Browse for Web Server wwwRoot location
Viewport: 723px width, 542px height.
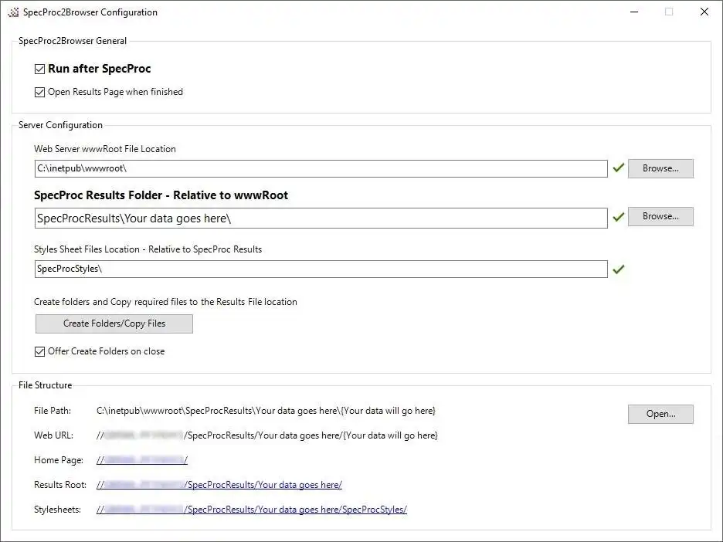660,168
